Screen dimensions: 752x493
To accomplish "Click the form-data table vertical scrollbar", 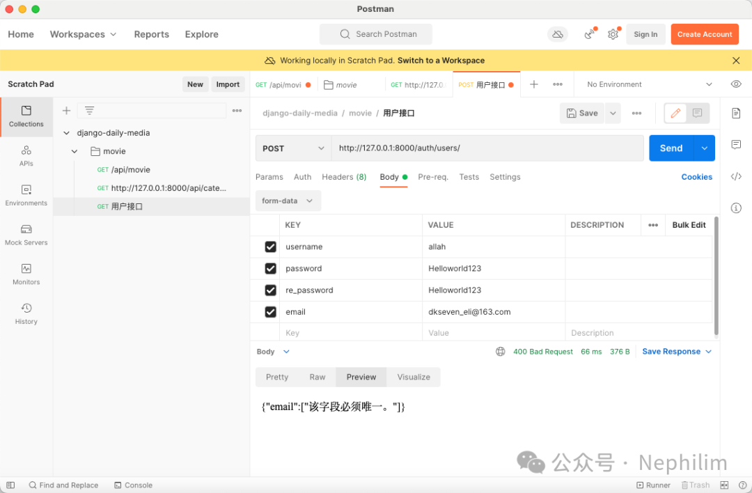I will click(716, 276).
